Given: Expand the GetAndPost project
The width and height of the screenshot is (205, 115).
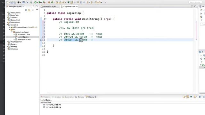Looking at the screenshot, I should coord(7,20).
